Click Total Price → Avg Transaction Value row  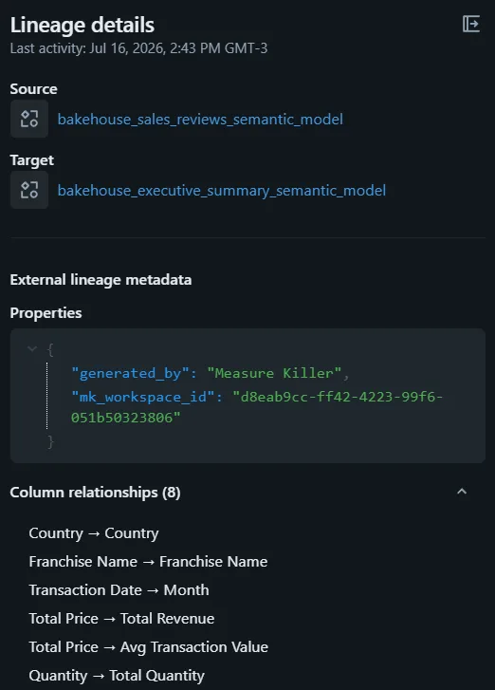149,647
